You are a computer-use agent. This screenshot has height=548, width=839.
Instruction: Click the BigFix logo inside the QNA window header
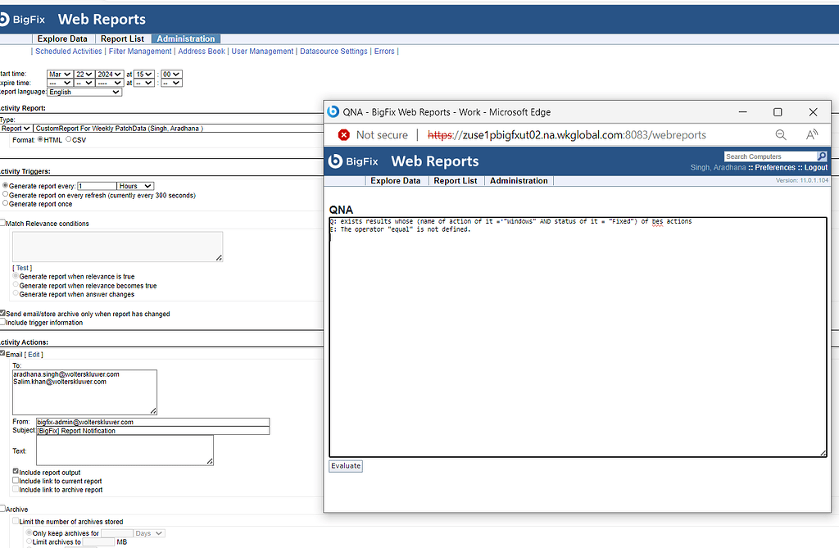(352, 161)
